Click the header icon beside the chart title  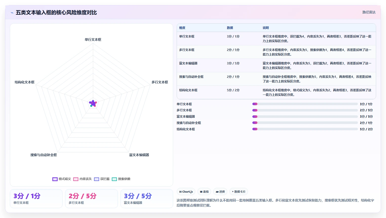(12, 13)
